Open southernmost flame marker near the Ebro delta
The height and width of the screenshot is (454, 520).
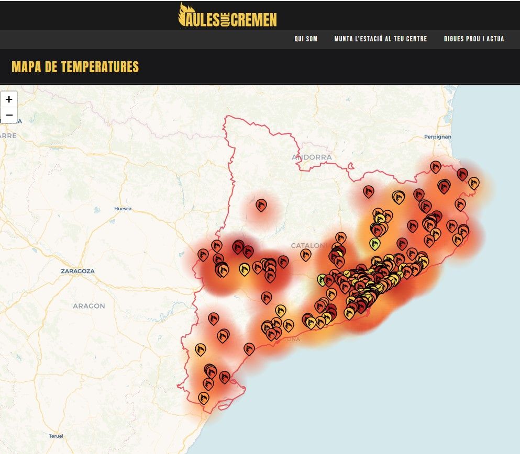[203, 398]
